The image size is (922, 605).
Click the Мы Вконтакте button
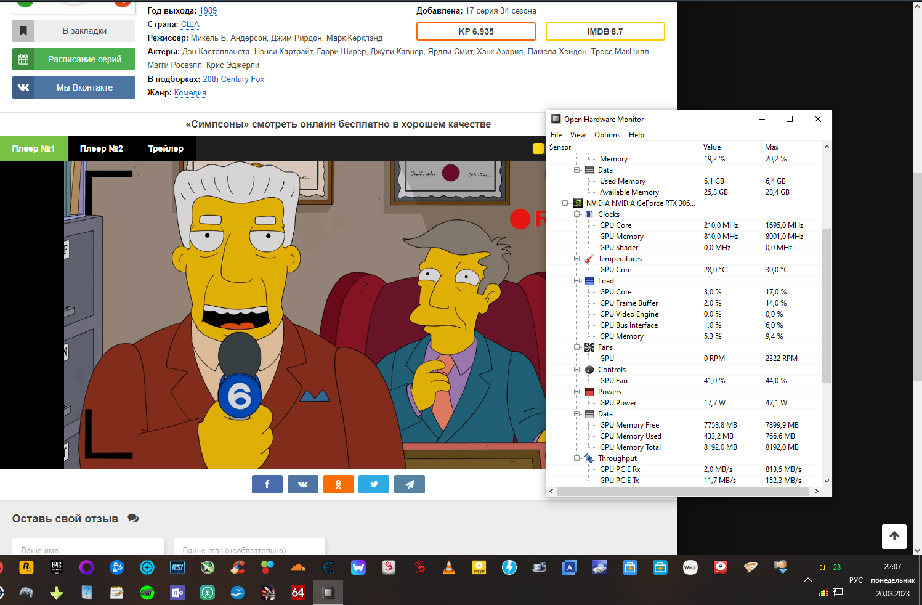74,87
